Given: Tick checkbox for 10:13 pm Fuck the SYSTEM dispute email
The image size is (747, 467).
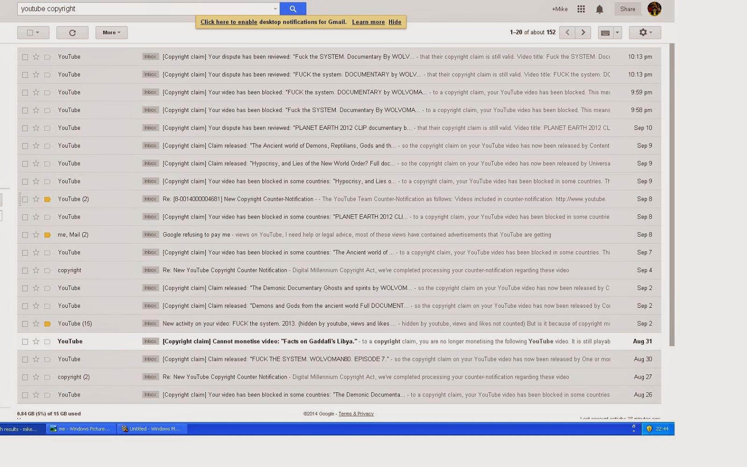Looking at the screenshot, I should [25, 57].
